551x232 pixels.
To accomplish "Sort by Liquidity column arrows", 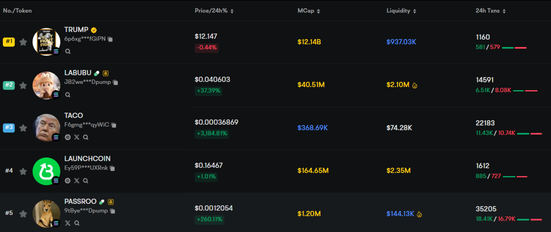I will pyautogui.click(x=414, y=11).
